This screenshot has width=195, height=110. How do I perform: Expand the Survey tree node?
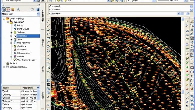tap(11, 57)
